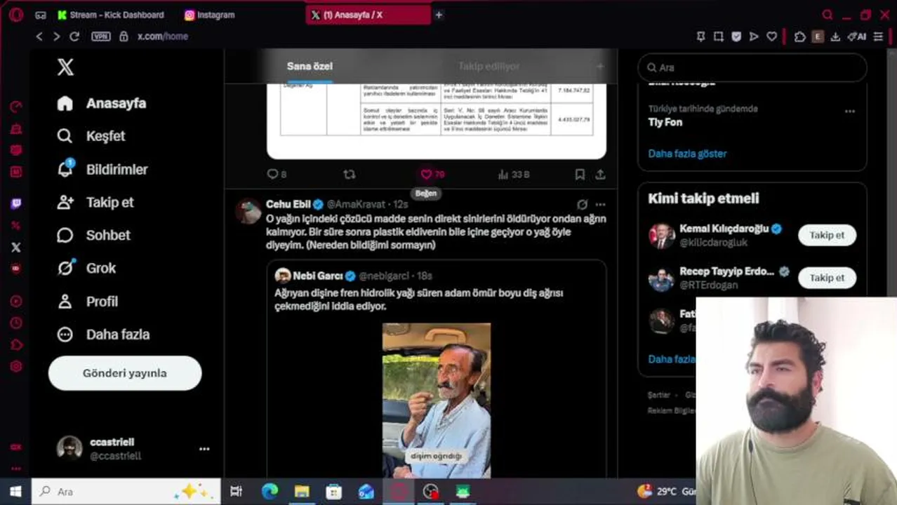View the 33 B post analytics
The image size is (897, 505).
coord(514,174)
